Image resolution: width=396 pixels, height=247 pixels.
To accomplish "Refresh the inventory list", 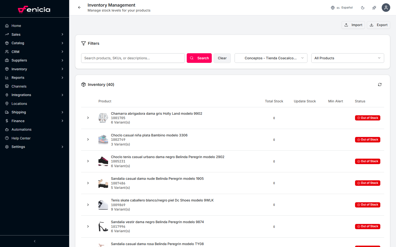I will (x=380, y=85).
